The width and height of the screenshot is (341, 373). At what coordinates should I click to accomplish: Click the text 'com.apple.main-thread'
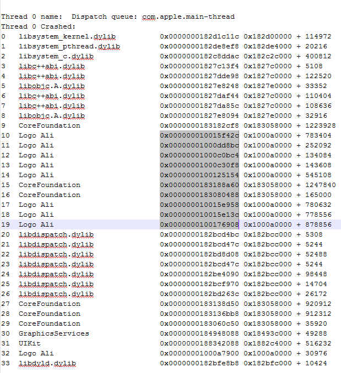188,17
